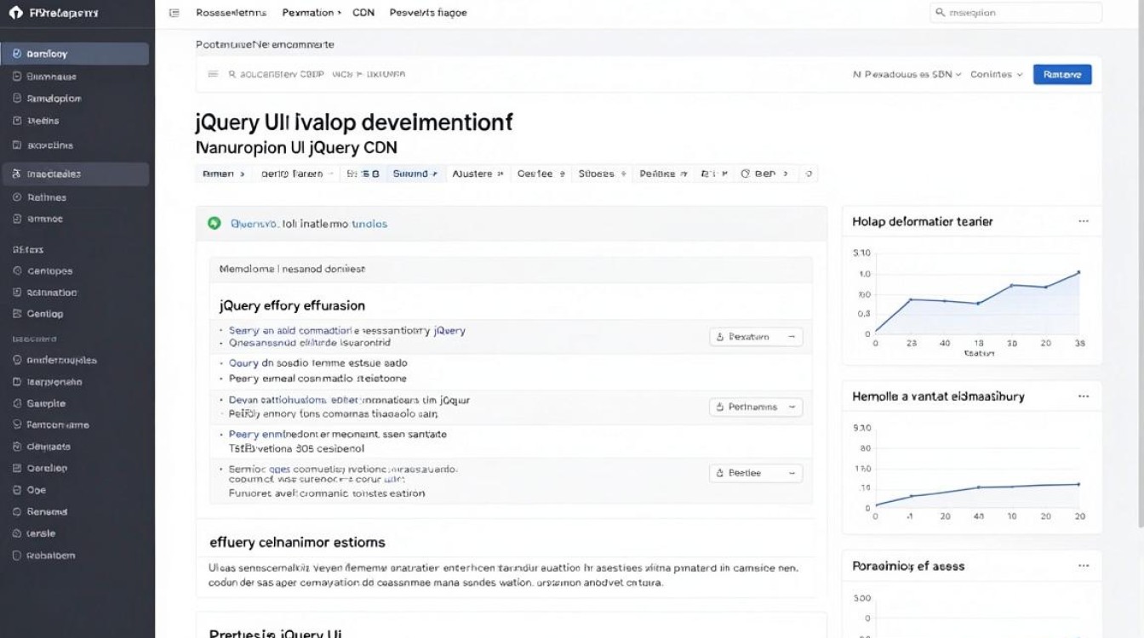
Task: Click the icon of sidebar item "Centopes"
Action: [17, 271]
